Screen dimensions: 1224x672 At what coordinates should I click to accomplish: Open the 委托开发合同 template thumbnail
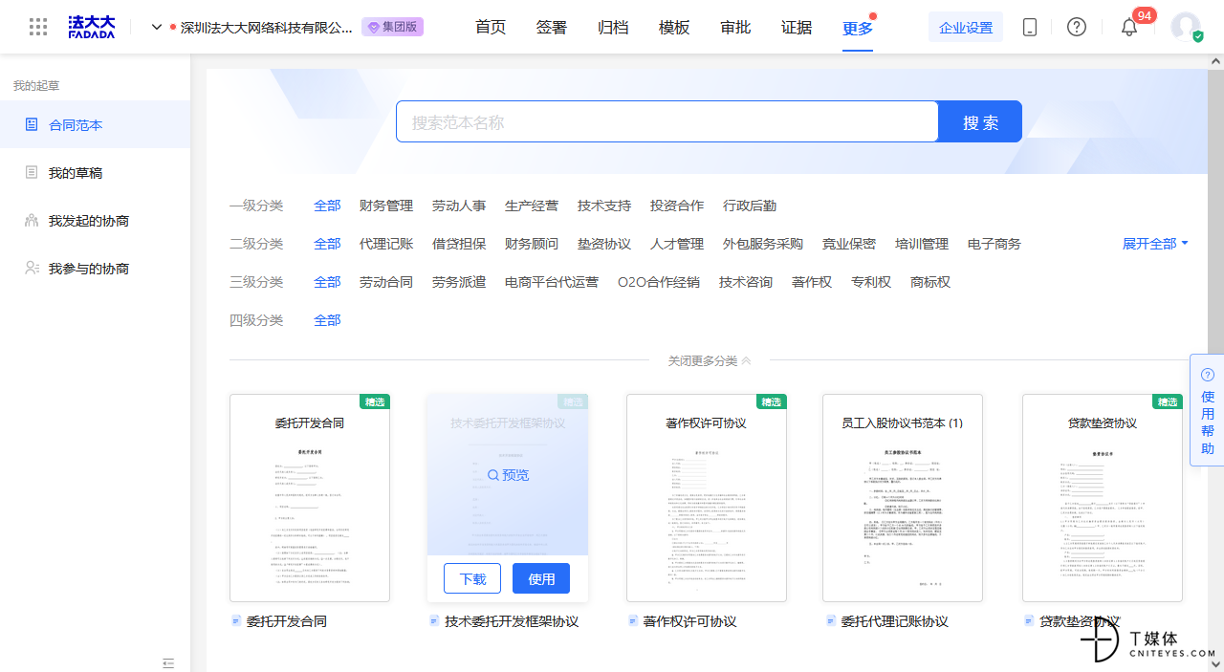tap(310, 498)
